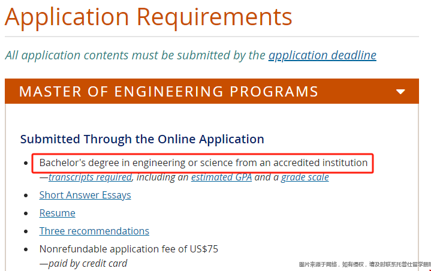Collapse the Master of Engineering Programs arrow
The image size is (431, 271).
pos(400,92)
